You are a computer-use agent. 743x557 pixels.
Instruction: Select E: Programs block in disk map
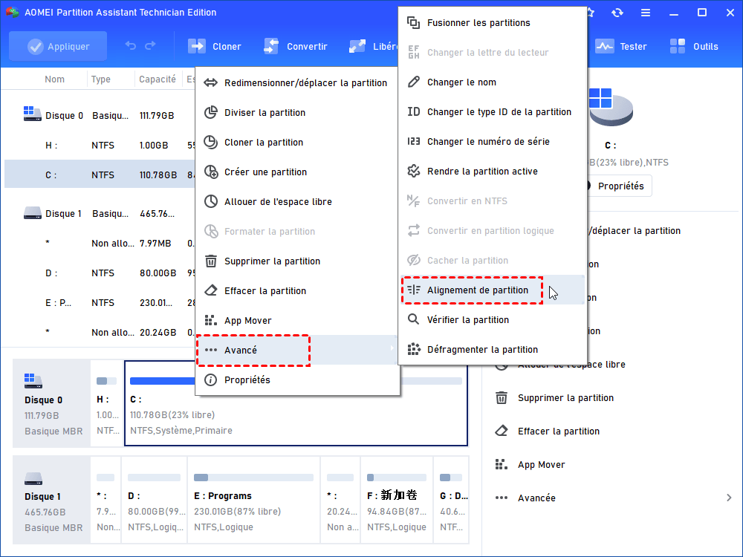[253, 500]
